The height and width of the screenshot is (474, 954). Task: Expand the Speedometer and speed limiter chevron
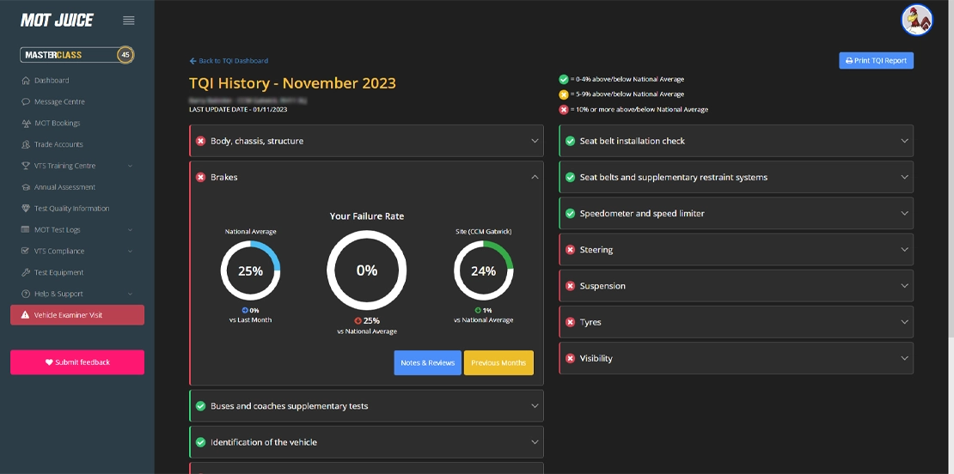(904, 213)
